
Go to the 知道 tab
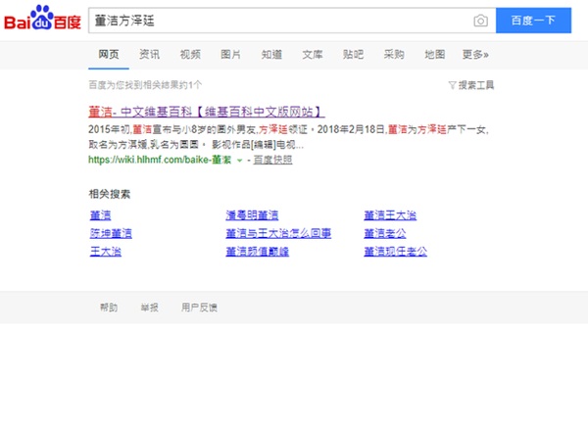coord(271,55)
